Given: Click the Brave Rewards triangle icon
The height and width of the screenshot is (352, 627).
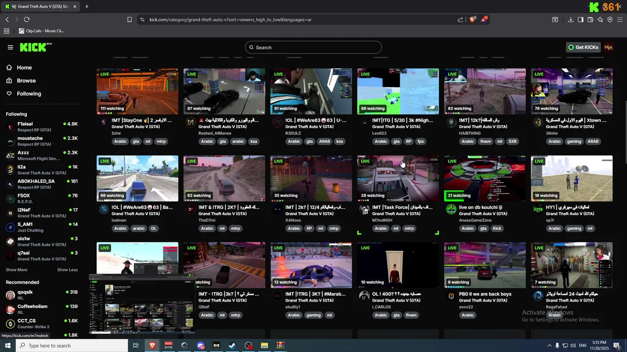Looking at the screenshot, I should (484, 20).
